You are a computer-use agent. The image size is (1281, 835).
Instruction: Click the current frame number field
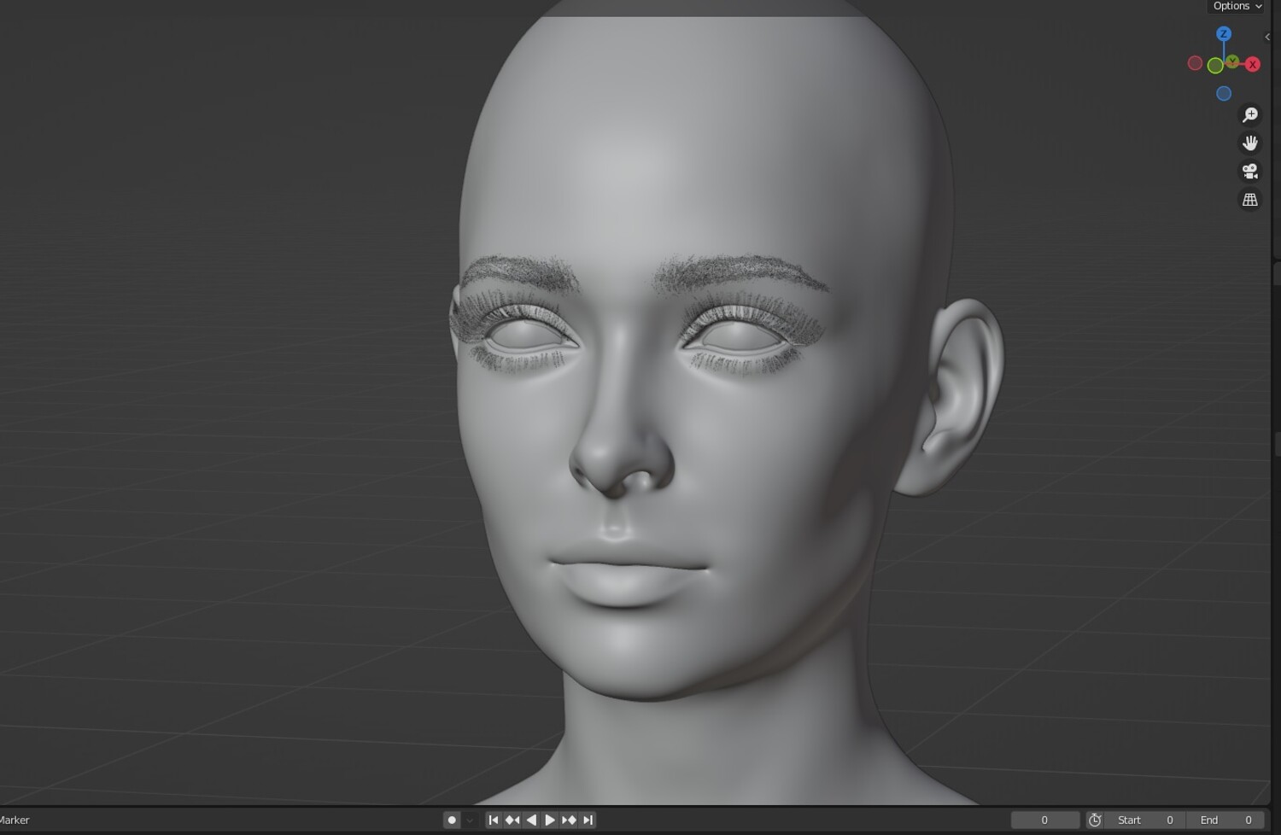point(1044,820)
